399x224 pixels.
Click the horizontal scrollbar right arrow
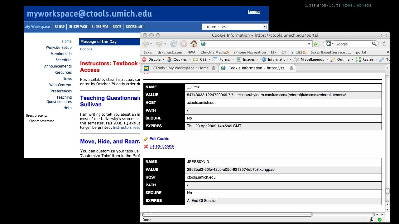pos(382,214)
